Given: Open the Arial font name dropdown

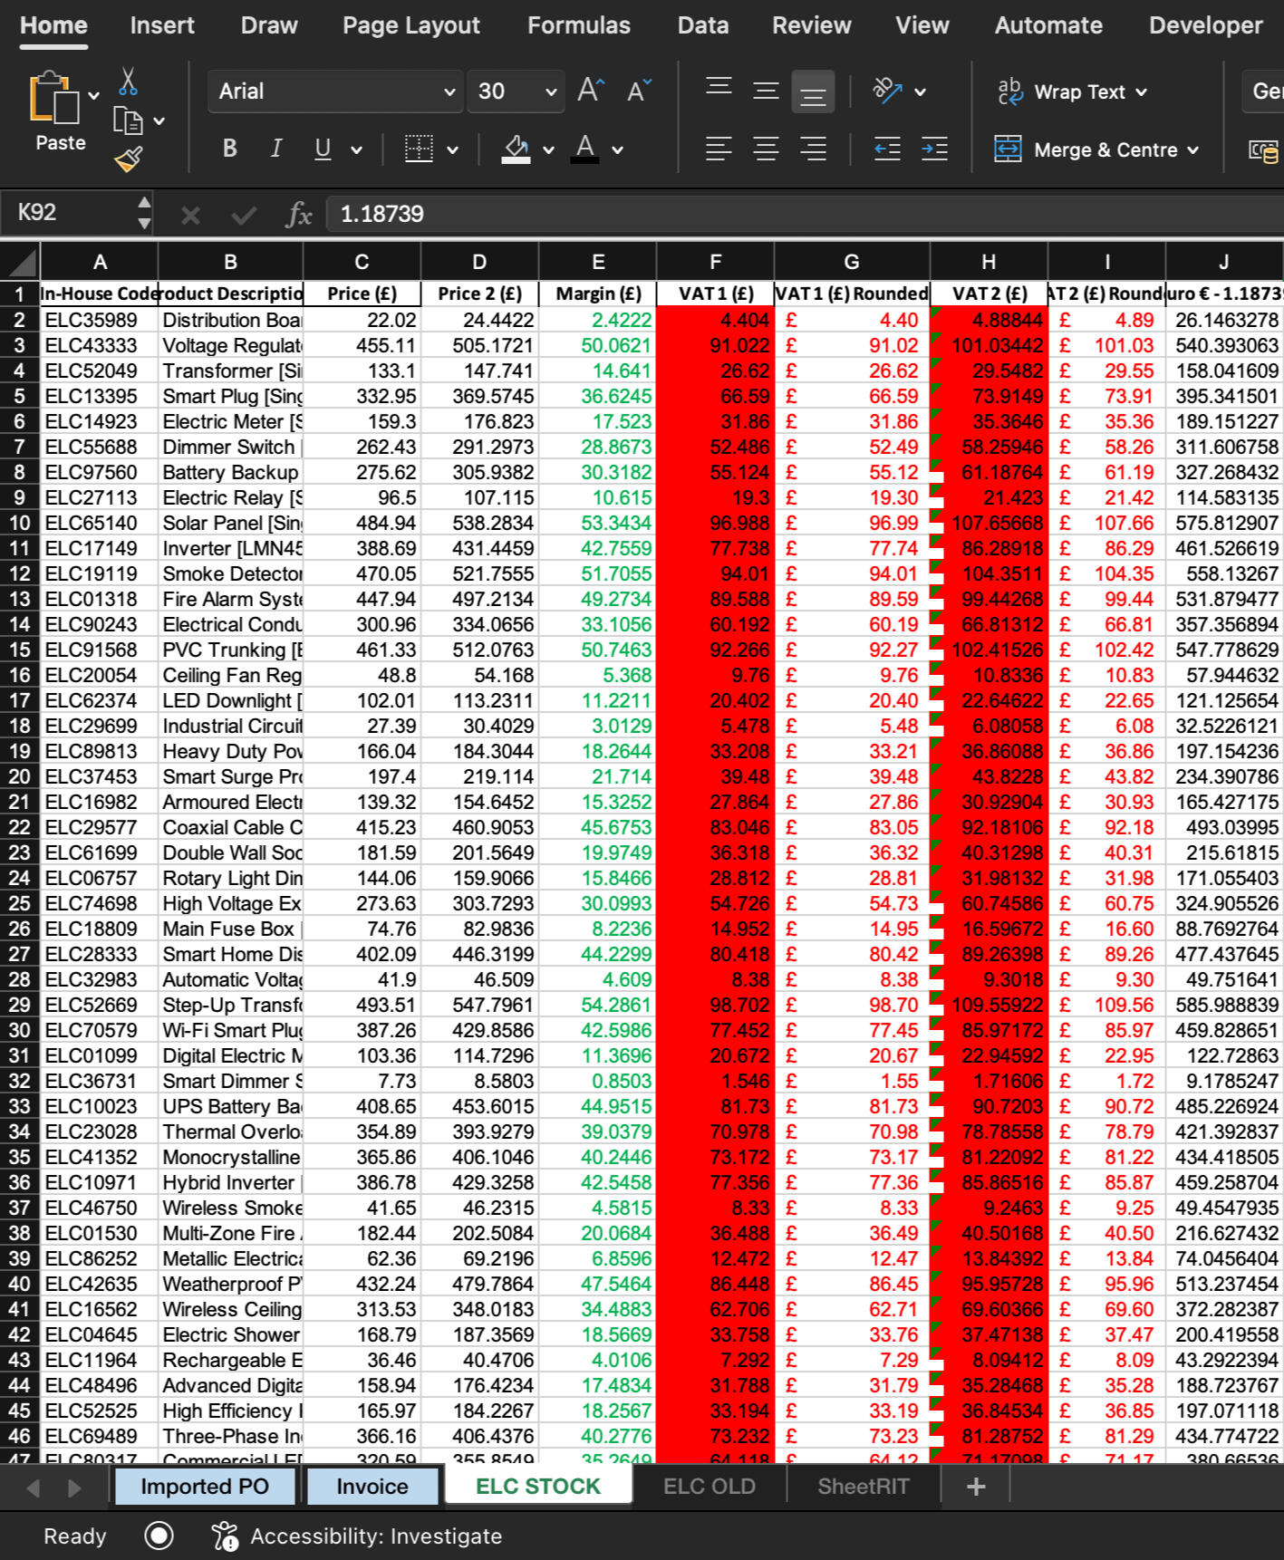Looking at the screenshot, I should point(449,91).
